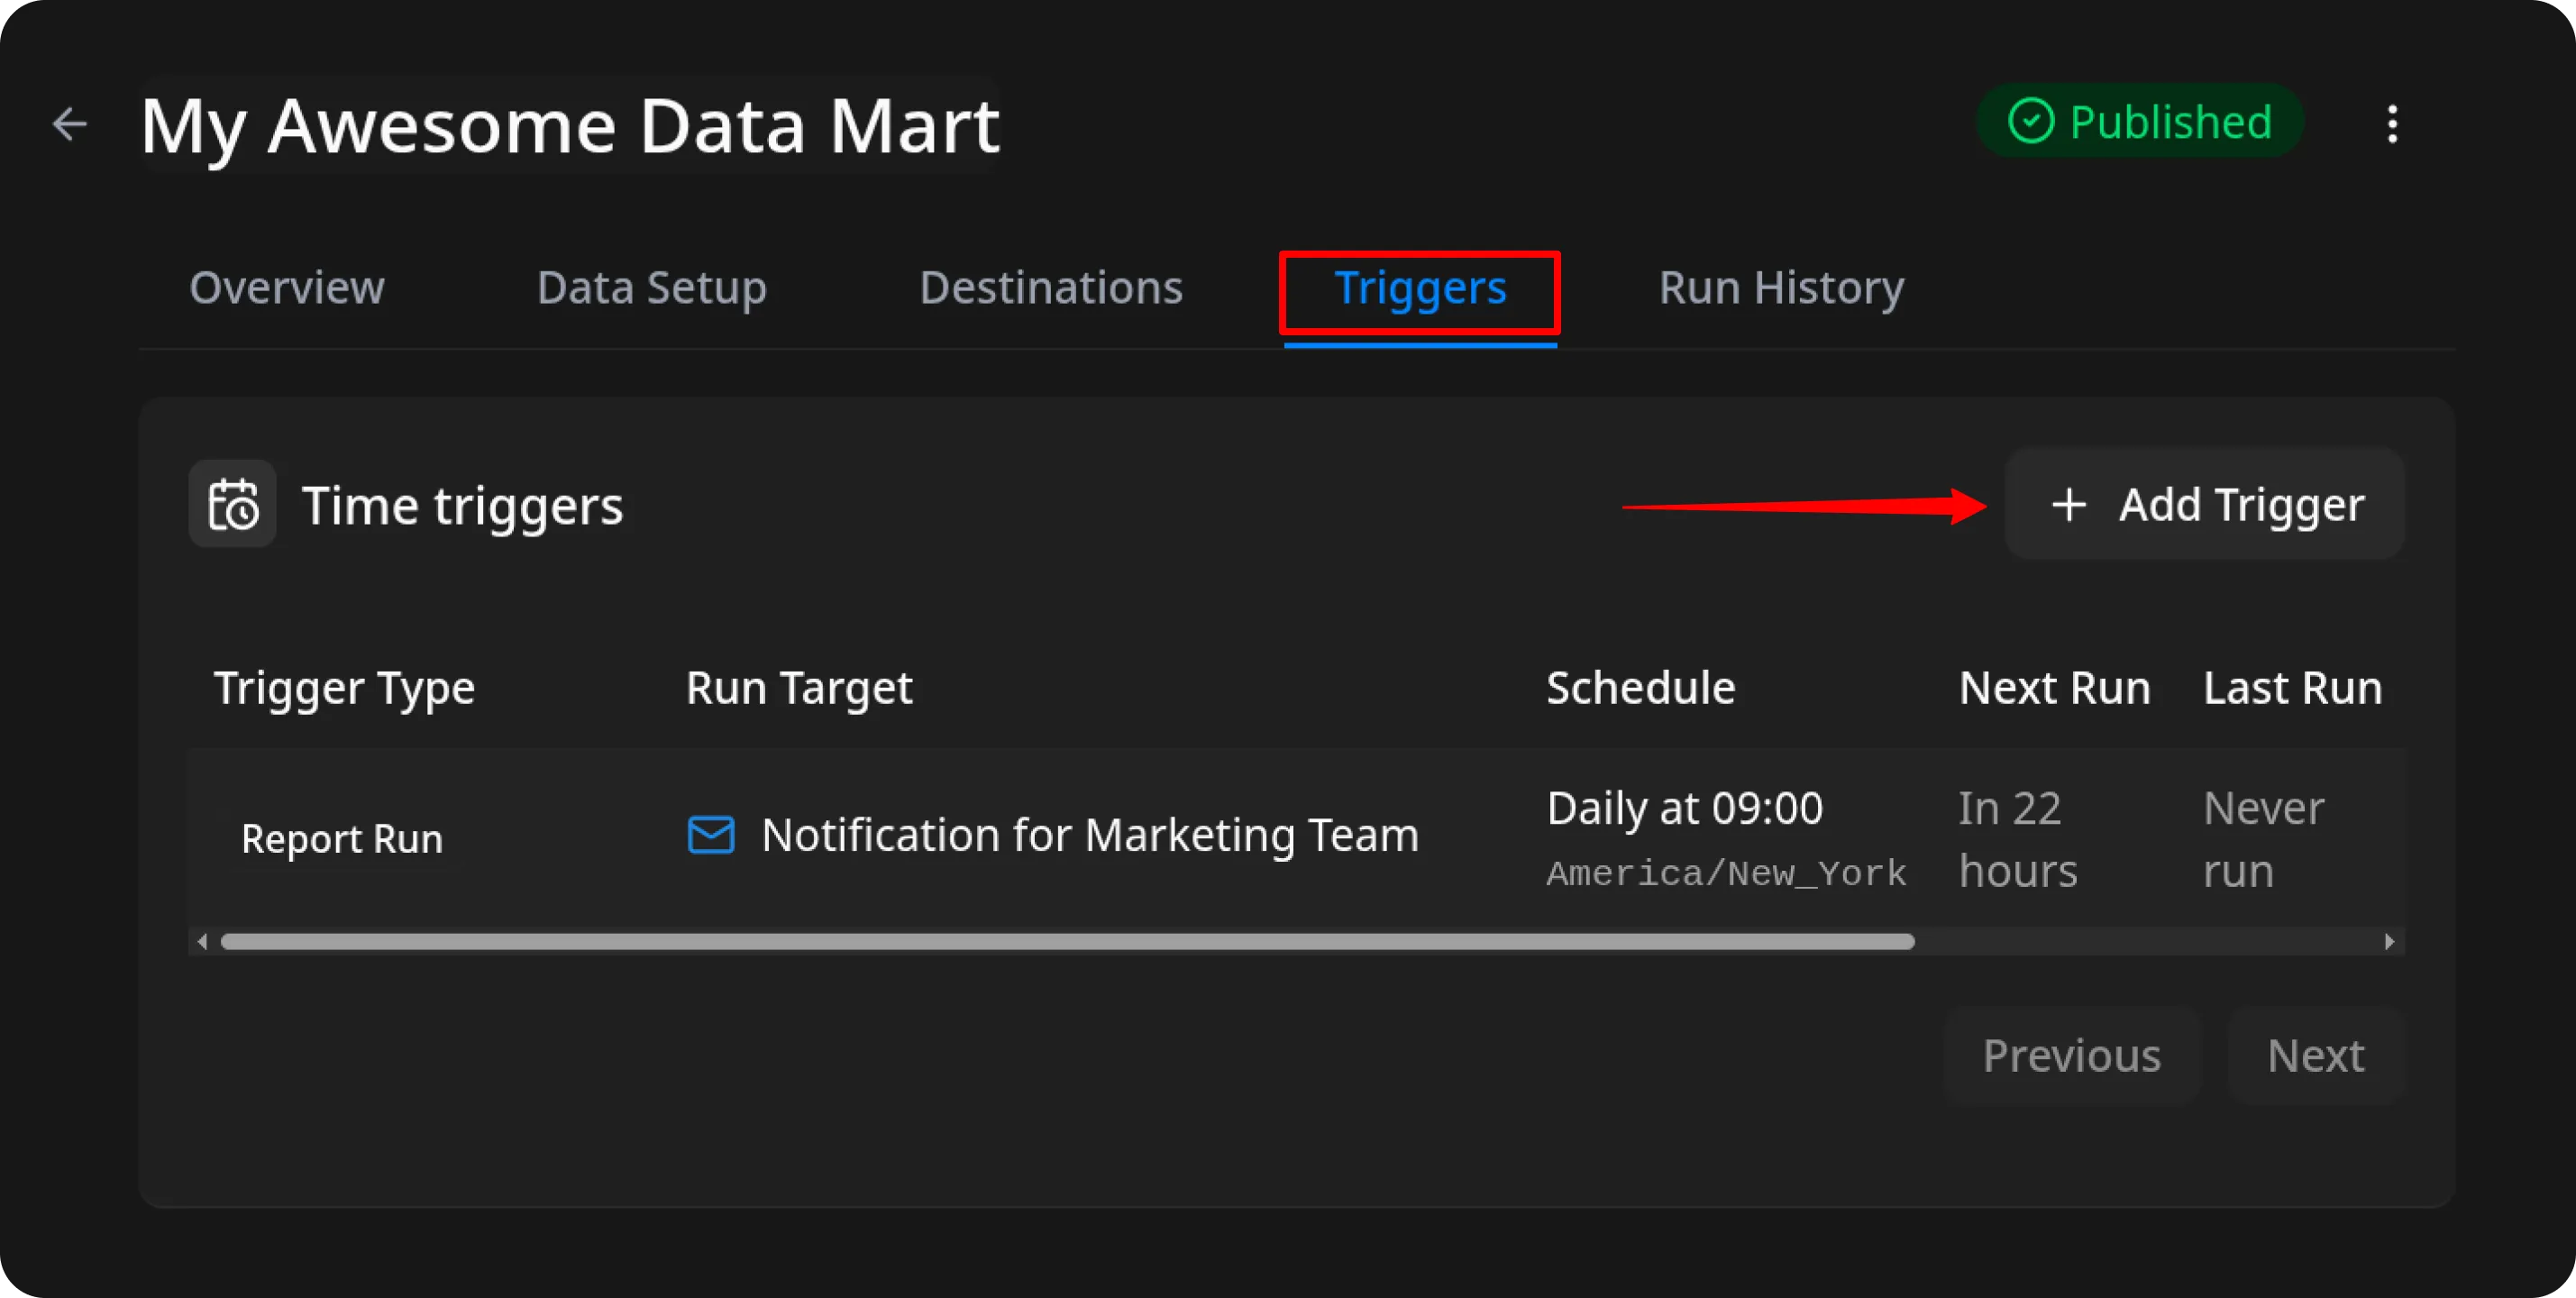
Task: Click the right arrow of the horizontal scrollbar
Action: pos(2390,941)
